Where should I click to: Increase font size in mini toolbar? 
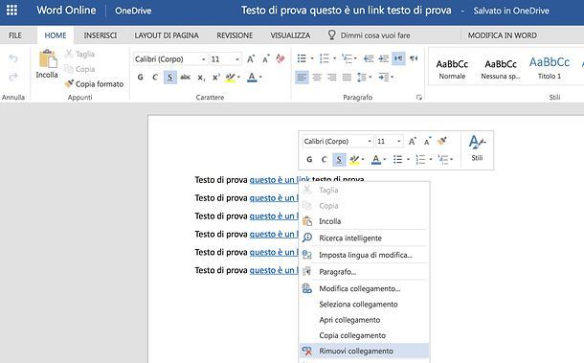pos(412,141)
